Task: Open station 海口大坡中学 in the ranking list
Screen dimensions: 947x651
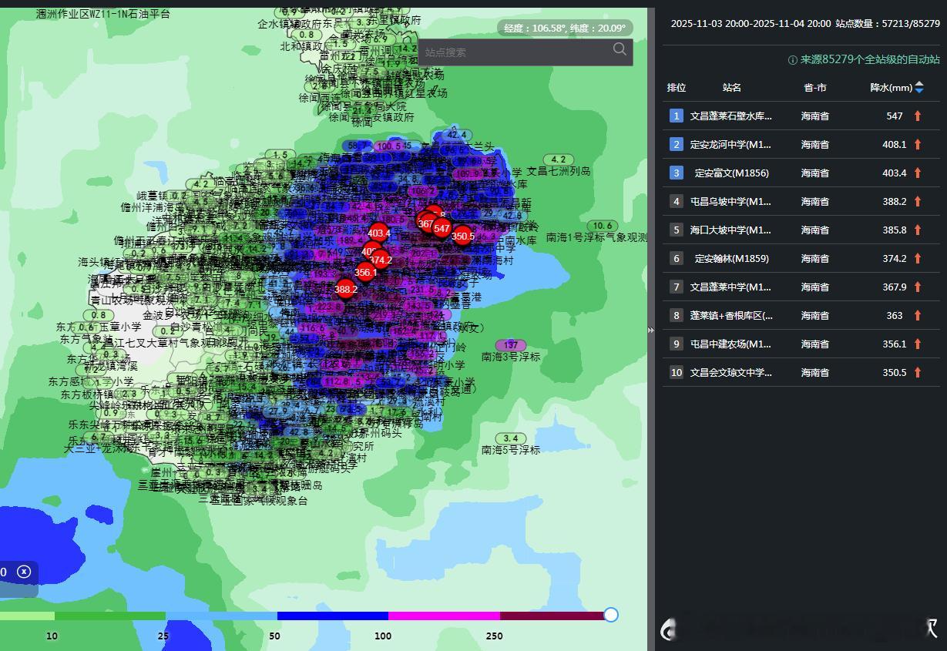Action: [x=730, y=230]
